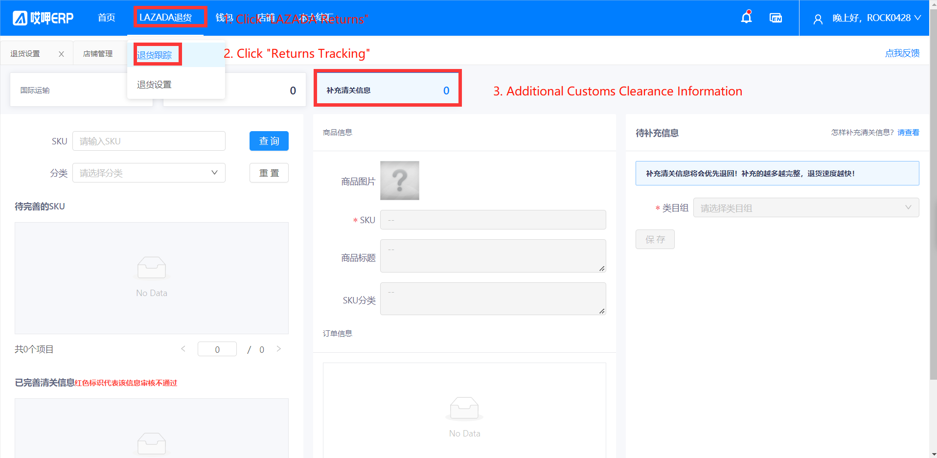The width and height of the screenshot is (937, 458).
Task: Click the page number input box
Action: pos(217,349)
